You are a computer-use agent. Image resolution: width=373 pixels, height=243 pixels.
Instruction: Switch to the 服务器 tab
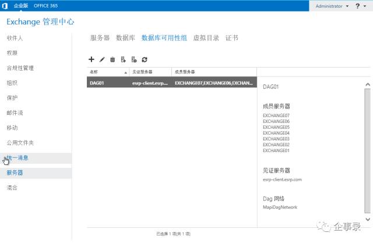[x=100, y=38]
